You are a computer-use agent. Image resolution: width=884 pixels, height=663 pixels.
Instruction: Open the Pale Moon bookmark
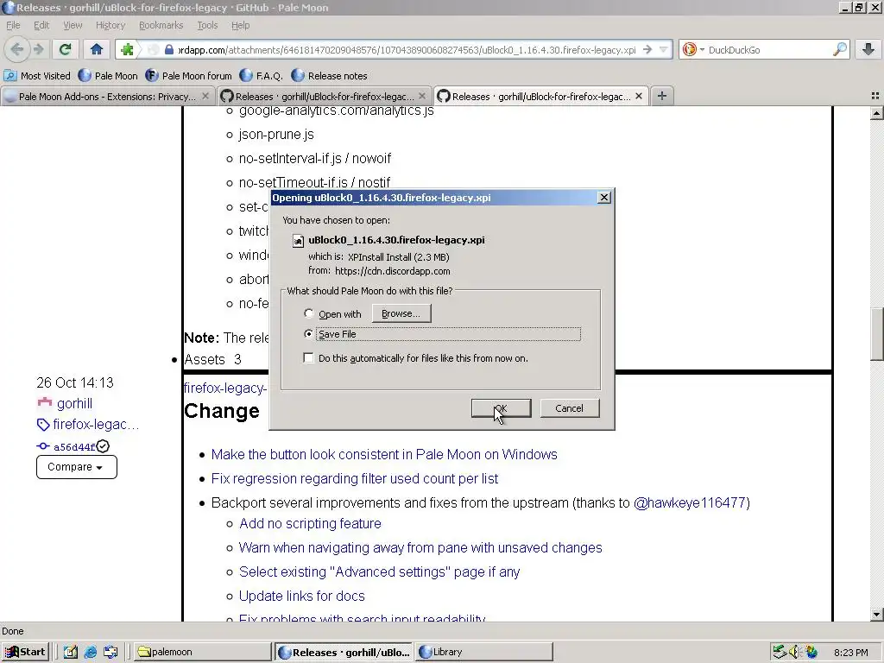click(108, 76)
